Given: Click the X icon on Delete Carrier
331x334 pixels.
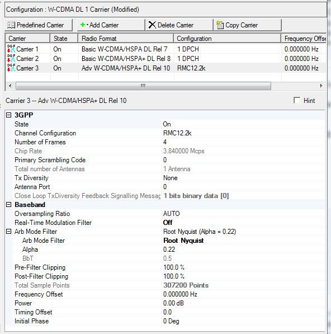Looking at the screenshot, I should [x=152, y=25].
